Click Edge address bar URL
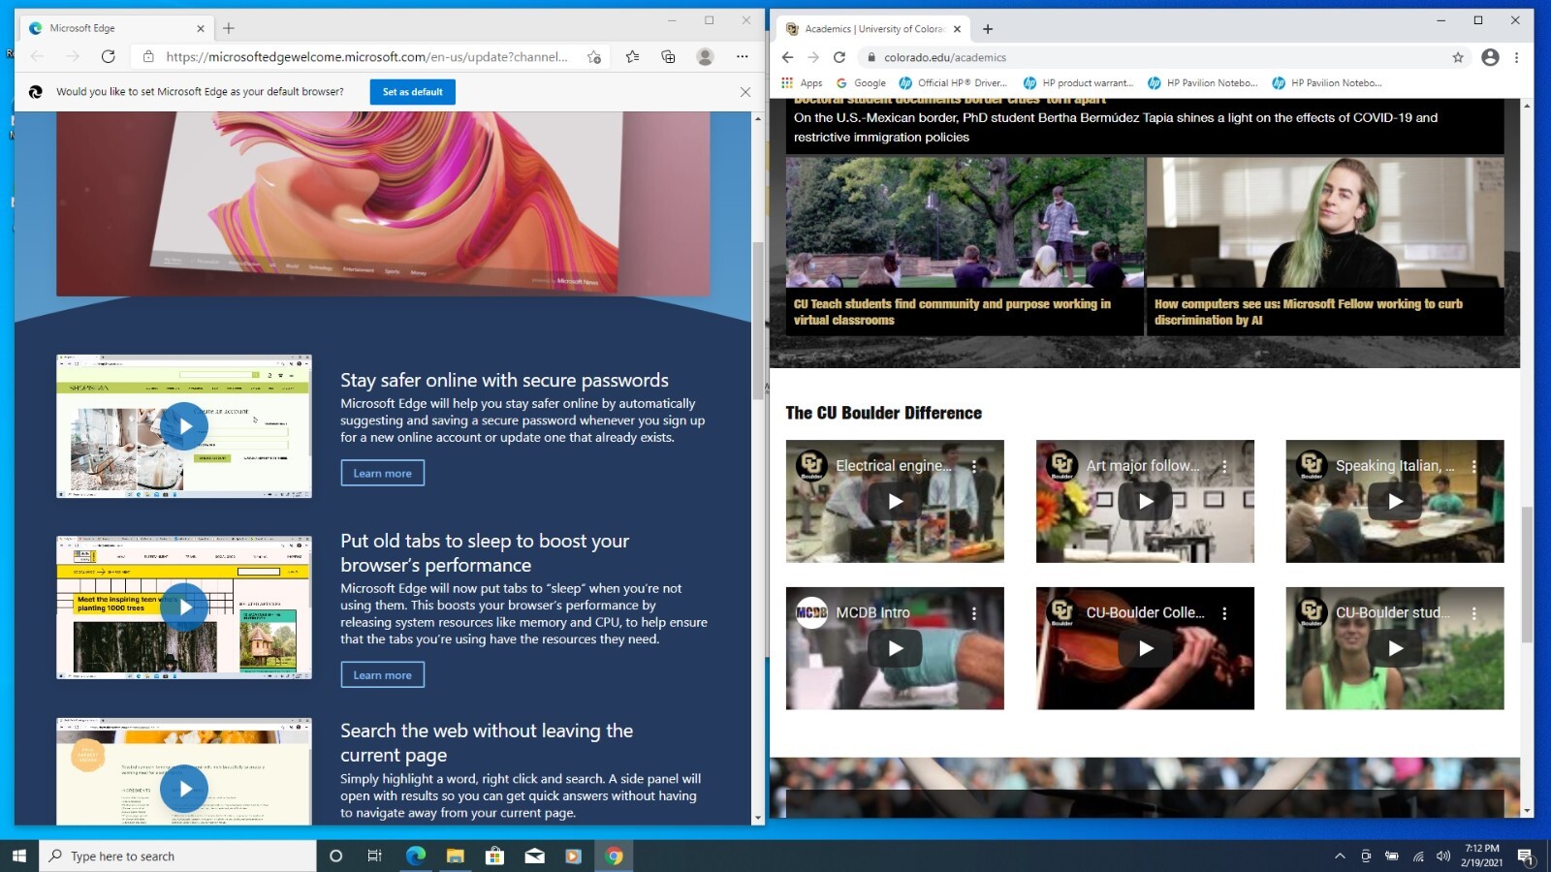Viewport: 1551px width, 872px height. pyautogui.click(x=366, y=56)
